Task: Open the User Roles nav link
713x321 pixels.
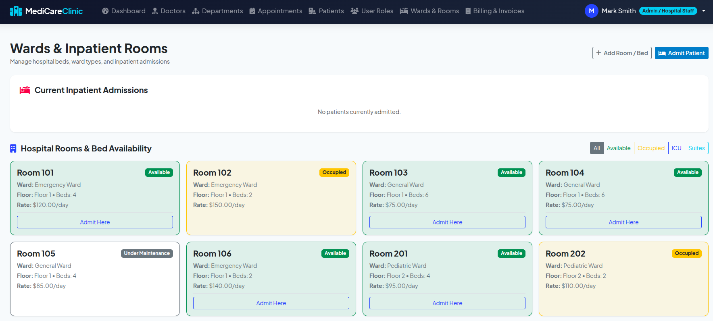Action: pyautogui.click(x=372, y=11)
